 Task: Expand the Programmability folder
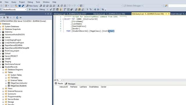[3, 97]
